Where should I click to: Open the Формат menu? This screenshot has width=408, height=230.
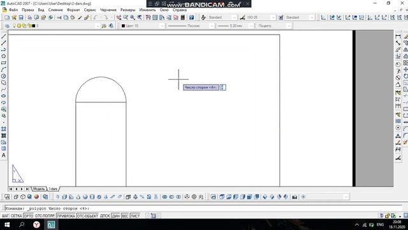pyautogui.click(x=73, y=10)
